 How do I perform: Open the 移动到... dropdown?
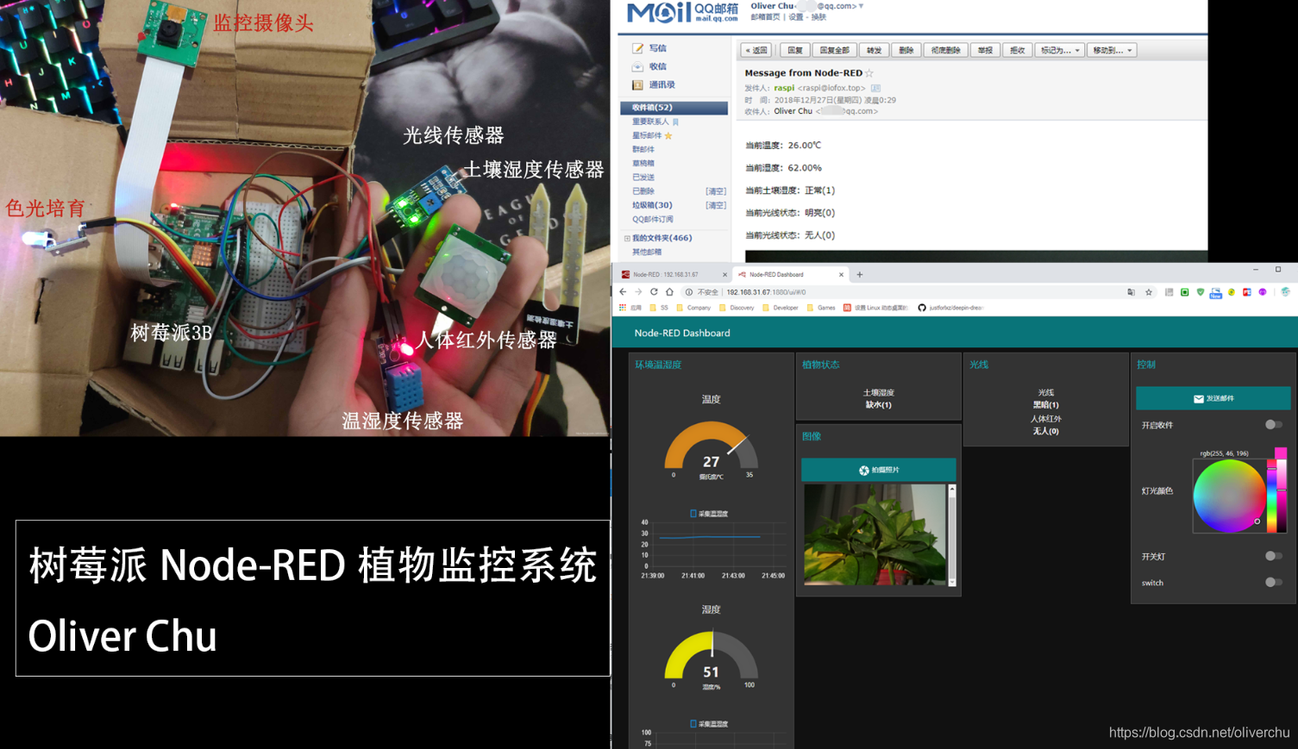[1112, 50]
